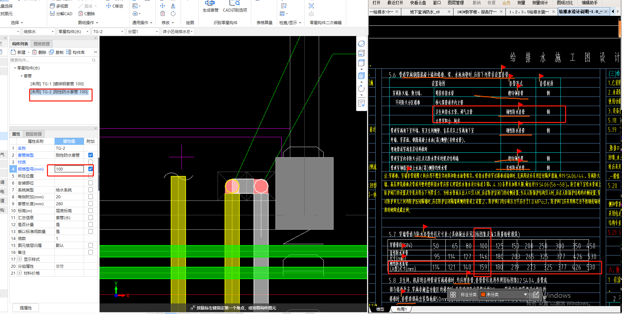Open the 零星构件(水) dropdown
This screenshot has height=314, width=622.
(73, 31)
